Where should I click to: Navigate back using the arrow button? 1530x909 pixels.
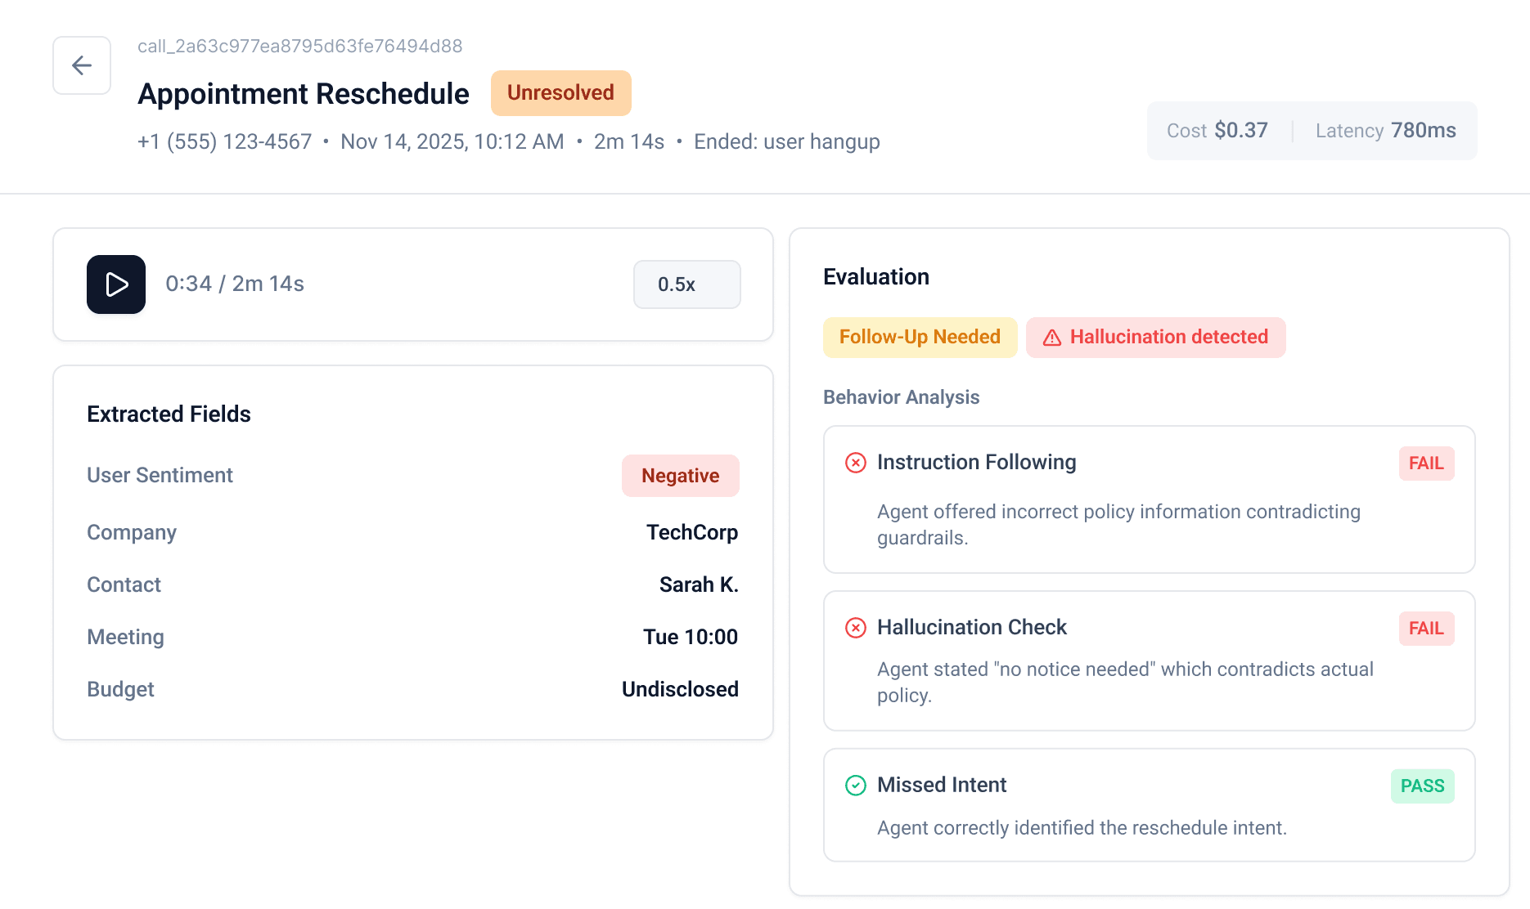pos(81,65)
